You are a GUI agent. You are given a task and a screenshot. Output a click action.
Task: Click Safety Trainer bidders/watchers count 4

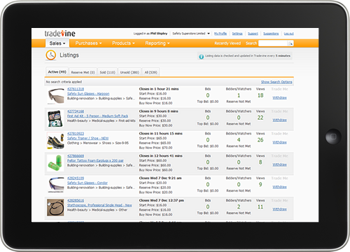(239, 140)
